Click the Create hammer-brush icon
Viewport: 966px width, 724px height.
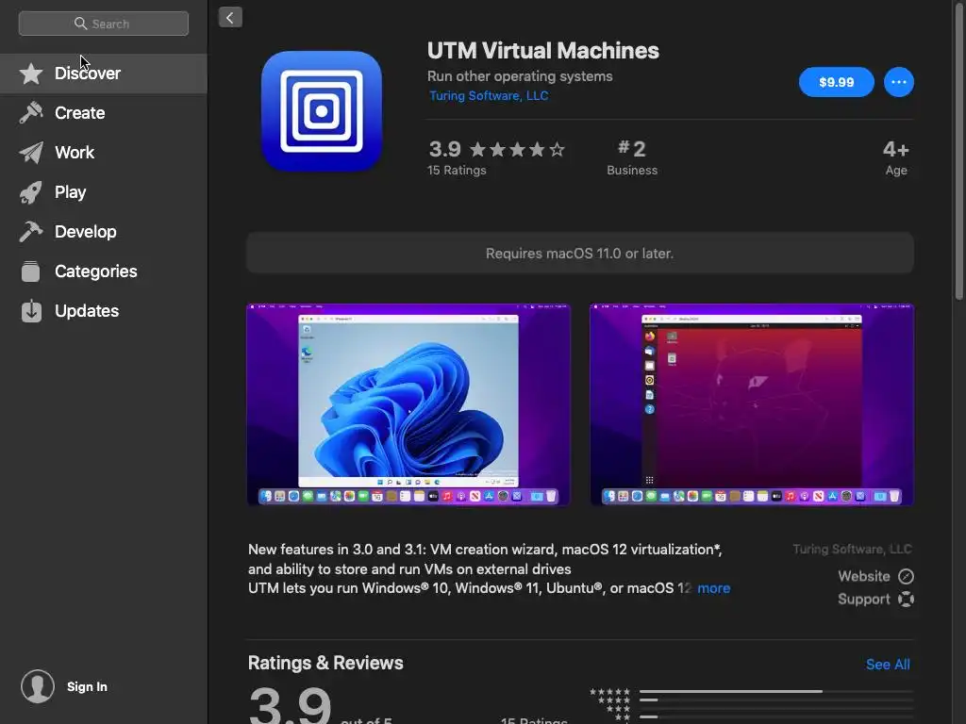pyautogui.click(x=31, y=113)
